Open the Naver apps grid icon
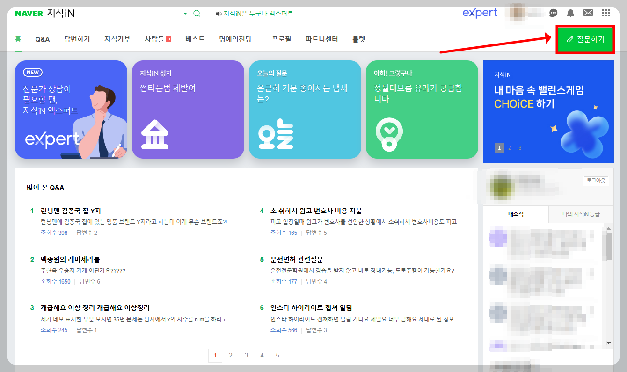This screenshot has width=627, height=372. click(x=605, y=13)
